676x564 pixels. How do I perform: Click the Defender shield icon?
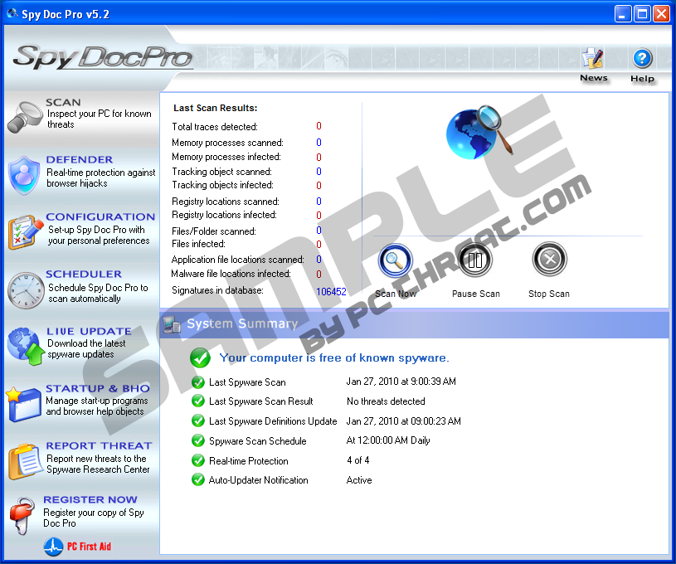point(24,175)
